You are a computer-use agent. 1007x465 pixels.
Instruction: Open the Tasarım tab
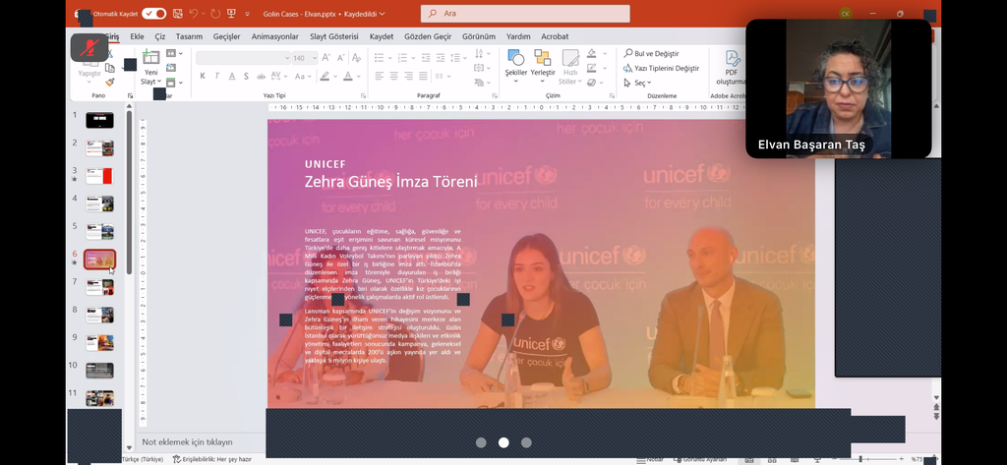coord(189,36)
